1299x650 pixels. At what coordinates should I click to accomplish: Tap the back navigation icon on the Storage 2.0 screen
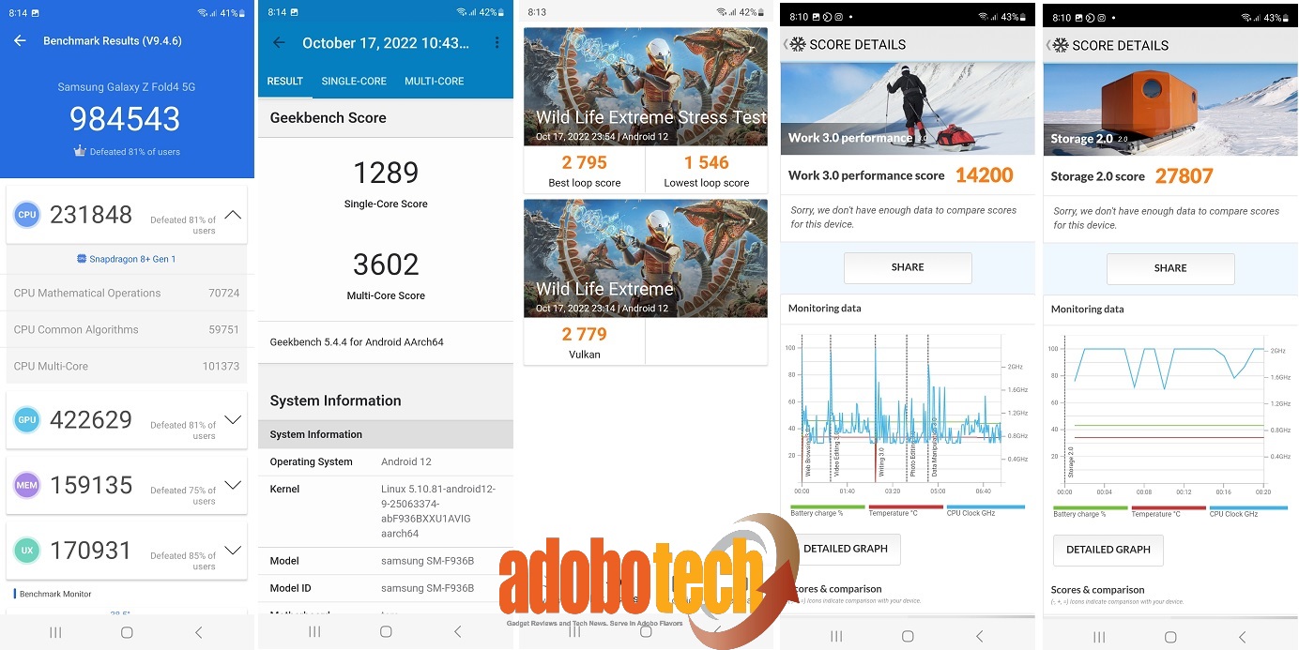pos(1242,637)
